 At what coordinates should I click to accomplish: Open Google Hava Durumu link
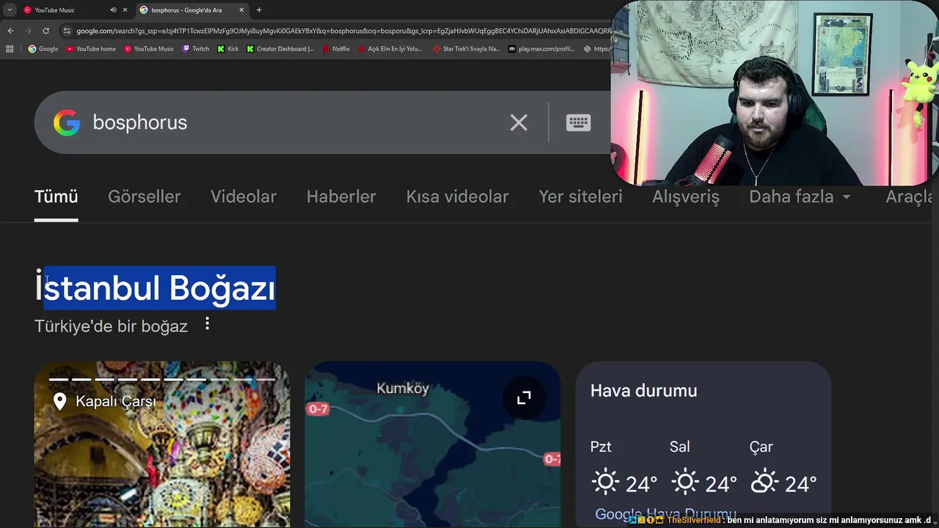(x=665, y=514)
